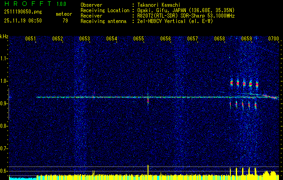Click the 1.1 kHz axis label
This screenshot has width=283, height=180.
click(x=4, y=58)
